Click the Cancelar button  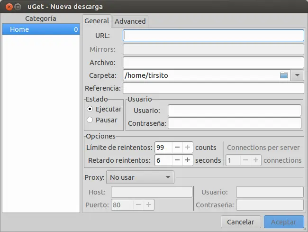click(x=241, y=222)
